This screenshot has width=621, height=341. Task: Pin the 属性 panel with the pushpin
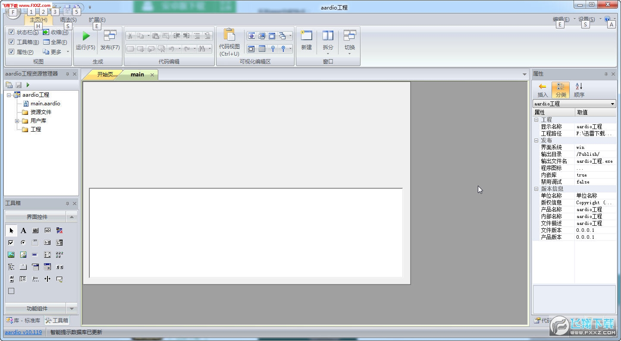(606, 74)
